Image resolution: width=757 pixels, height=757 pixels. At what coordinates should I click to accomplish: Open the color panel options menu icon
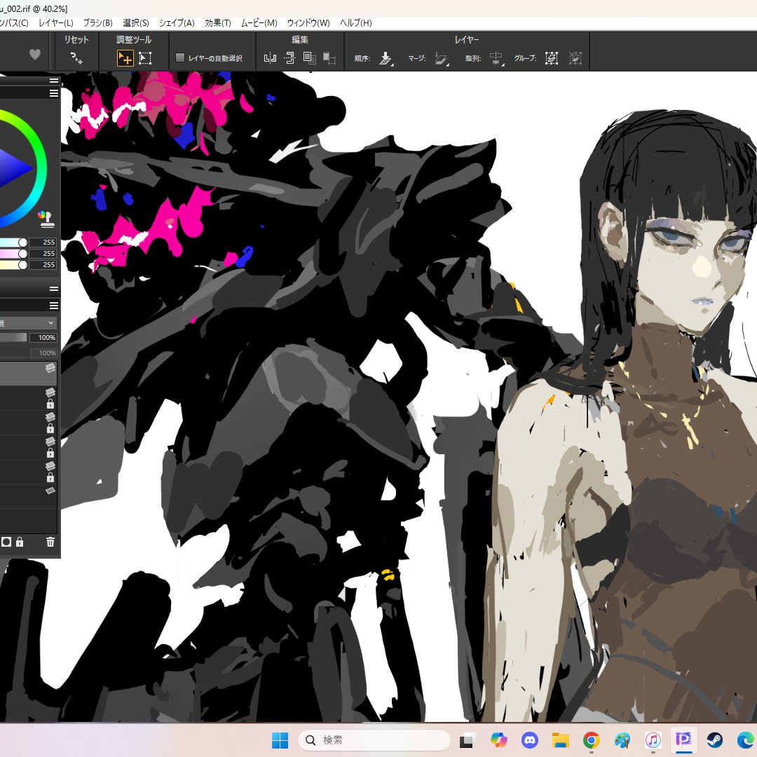point(54,93)
